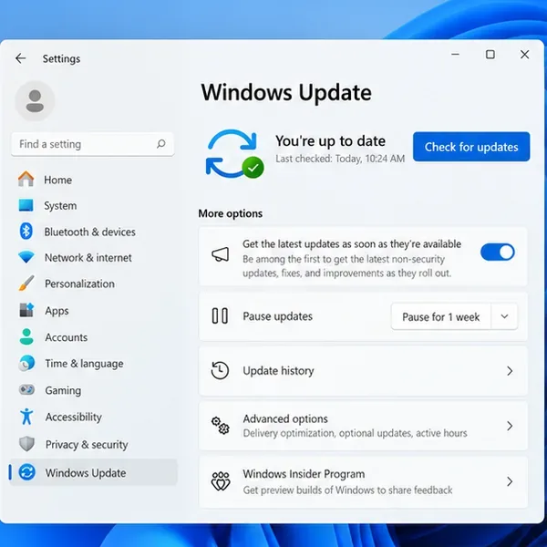Open Apps settings page
This screenshot has height=547, width=547.
click(57, 311)
